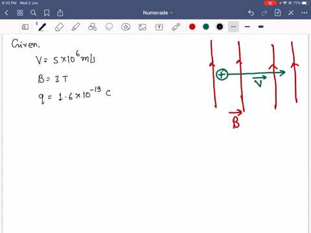The width and height of the screenshot is (311, 233).
Task: Open search with the magnifier icon
Action: tap(33, 13)
